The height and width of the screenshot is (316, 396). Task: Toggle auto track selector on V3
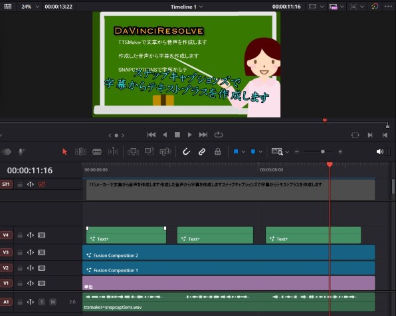31,252
